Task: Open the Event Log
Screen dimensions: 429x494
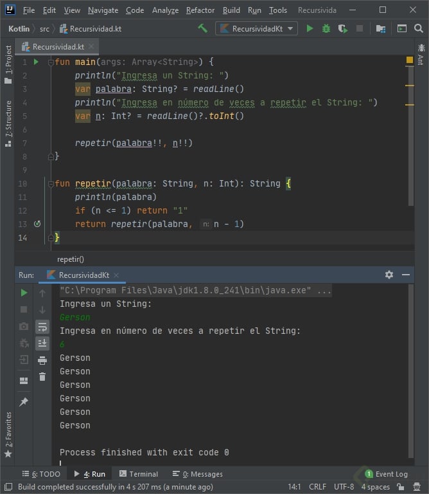Action: [386, 474]
